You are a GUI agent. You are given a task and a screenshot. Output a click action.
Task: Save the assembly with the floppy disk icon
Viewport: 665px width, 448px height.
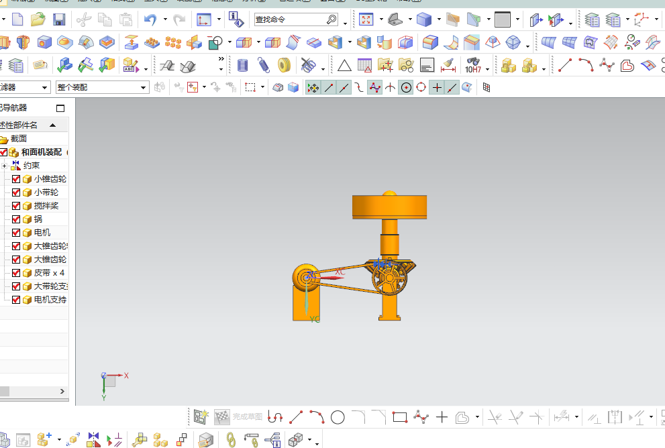tap(59, 19)
